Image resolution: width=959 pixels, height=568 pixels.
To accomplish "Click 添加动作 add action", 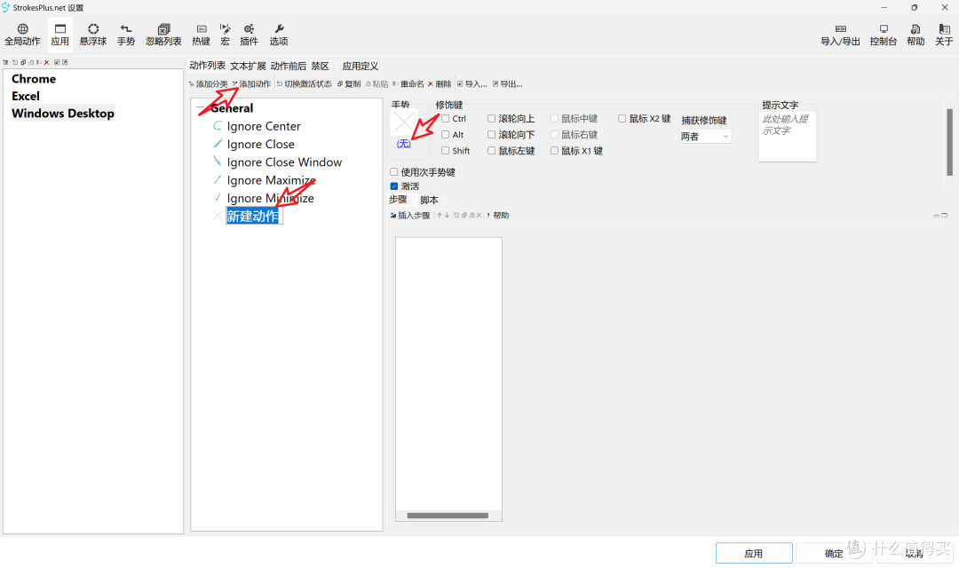I will coord(251,83).
